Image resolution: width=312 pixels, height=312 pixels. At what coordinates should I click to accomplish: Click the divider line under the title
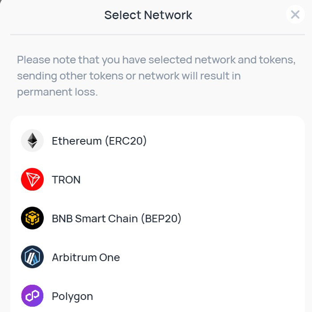tap(158, 35)
